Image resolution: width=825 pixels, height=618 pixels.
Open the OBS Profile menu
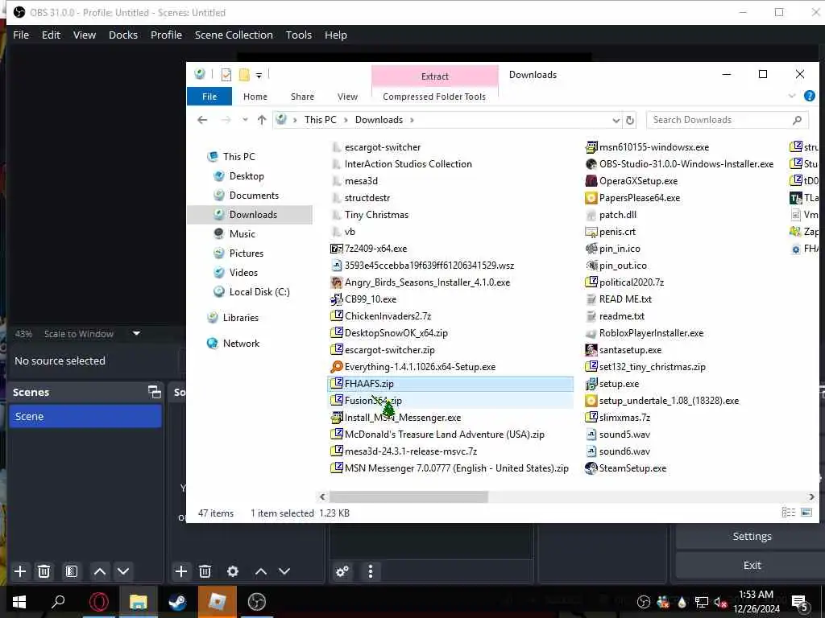[x=166, y=35]
